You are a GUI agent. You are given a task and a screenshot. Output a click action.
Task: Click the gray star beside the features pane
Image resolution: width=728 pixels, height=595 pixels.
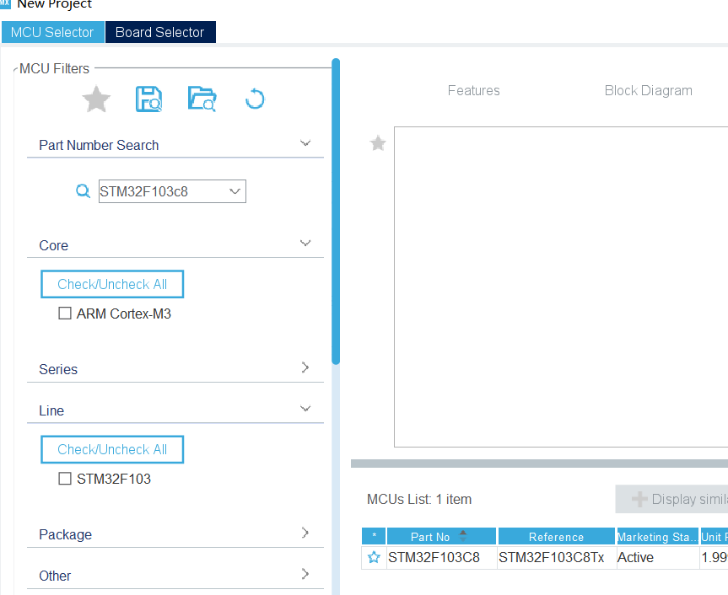click(x=378, y=142)
